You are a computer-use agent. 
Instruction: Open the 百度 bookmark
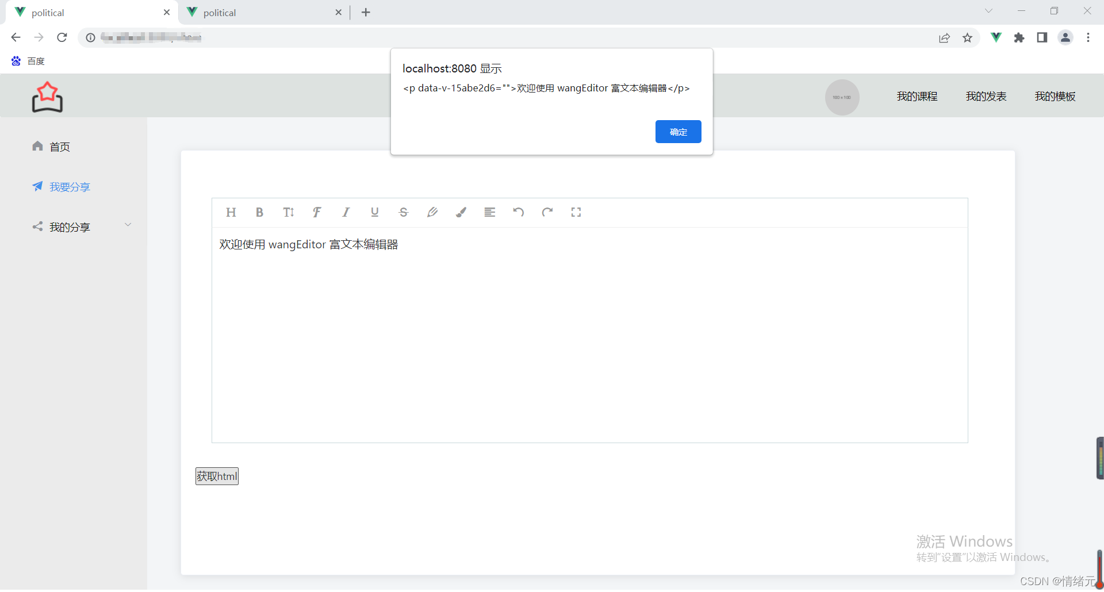[x=28, y=61]
